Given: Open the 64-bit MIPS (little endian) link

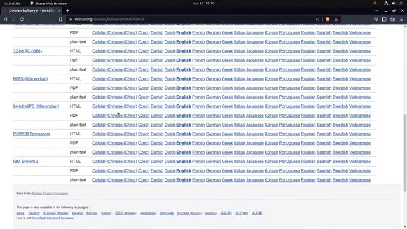Looking at the screenshot, I should click(x=36, y=106).
